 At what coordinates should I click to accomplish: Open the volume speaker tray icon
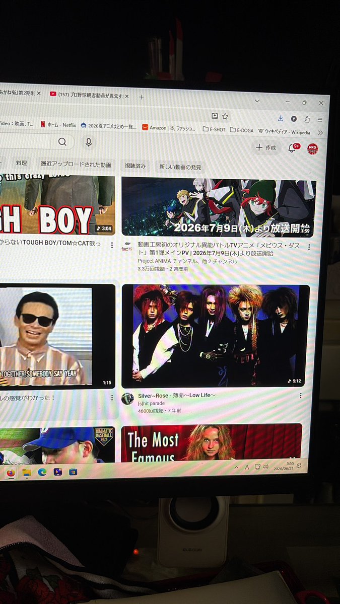pyautogui.click(x=265, y=467)
